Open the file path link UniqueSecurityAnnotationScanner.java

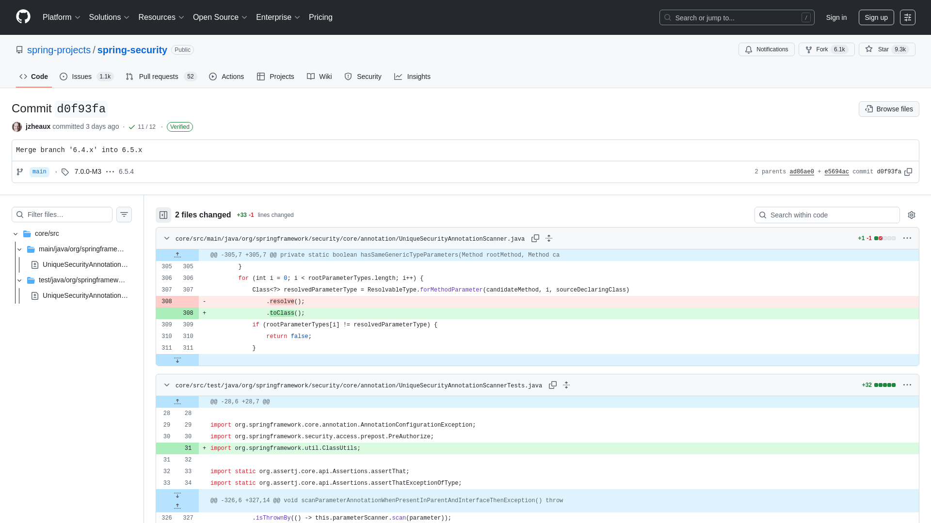pyautogui.click(x=350, y=239)
